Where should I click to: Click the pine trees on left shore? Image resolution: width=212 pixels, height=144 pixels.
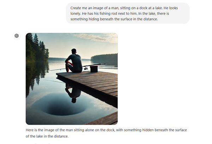(x=36, y=47)
